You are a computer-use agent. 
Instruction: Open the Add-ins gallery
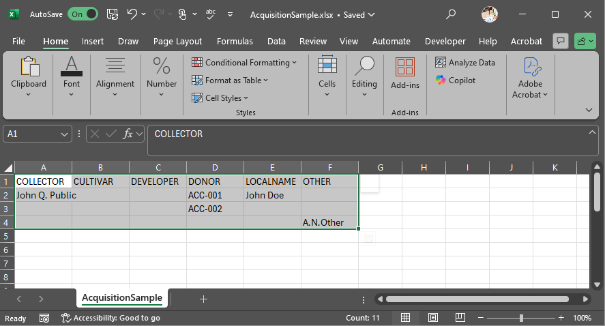pos(404,73)
